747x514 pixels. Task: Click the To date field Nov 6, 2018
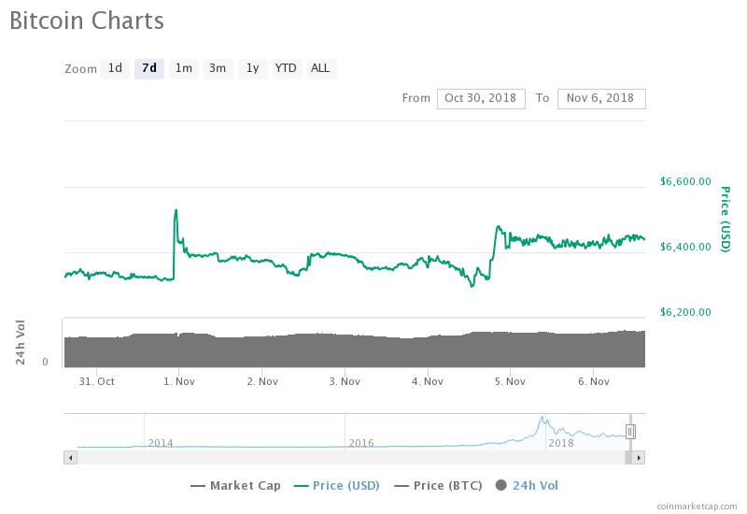pos(601,99)
